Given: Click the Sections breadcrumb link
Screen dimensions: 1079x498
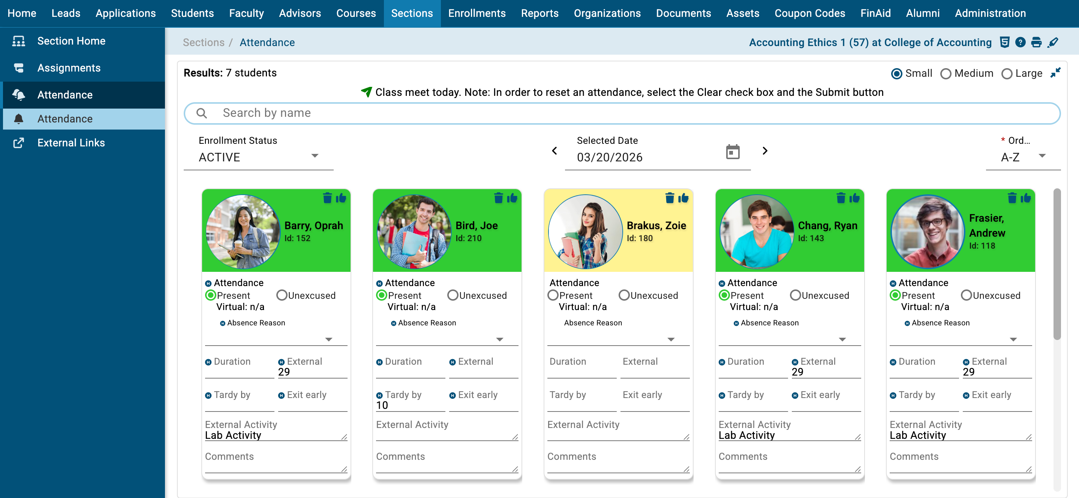Looking at the screenshot, I should point(203,42).
